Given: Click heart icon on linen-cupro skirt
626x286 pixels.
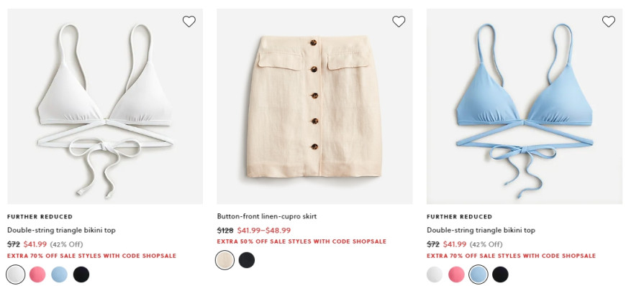Looking at the screenshot, I should 399,21.
